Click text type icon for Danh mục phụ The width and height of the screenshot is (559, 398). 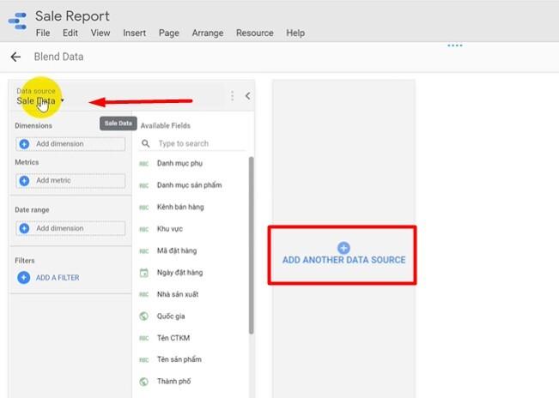[144, 164]
